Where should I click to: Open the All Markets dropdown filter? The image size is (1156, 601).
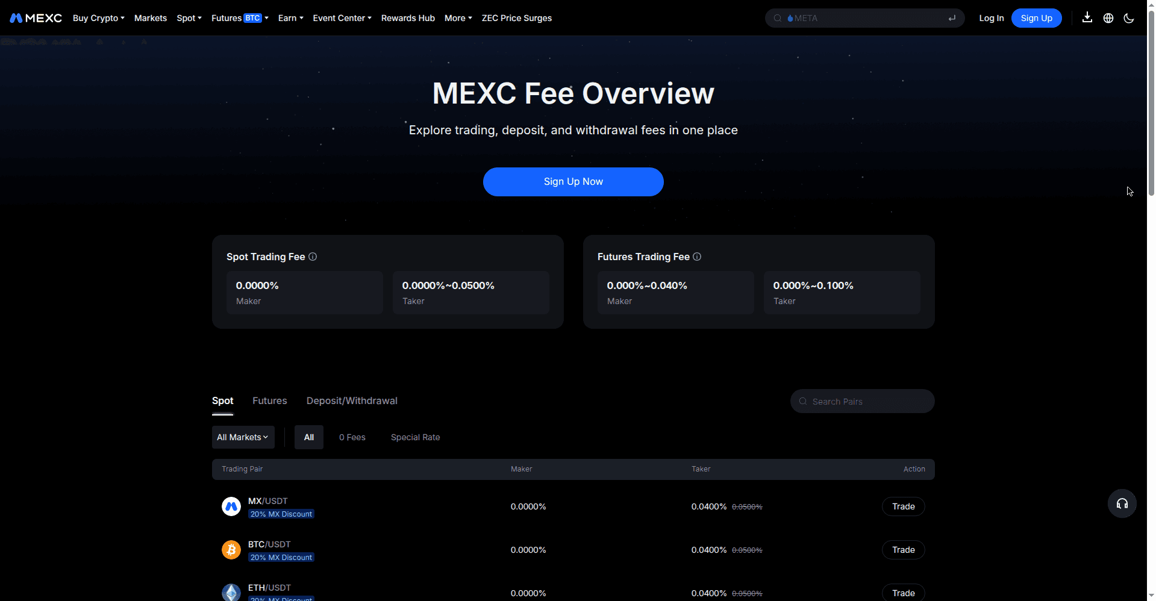[243, 437]
